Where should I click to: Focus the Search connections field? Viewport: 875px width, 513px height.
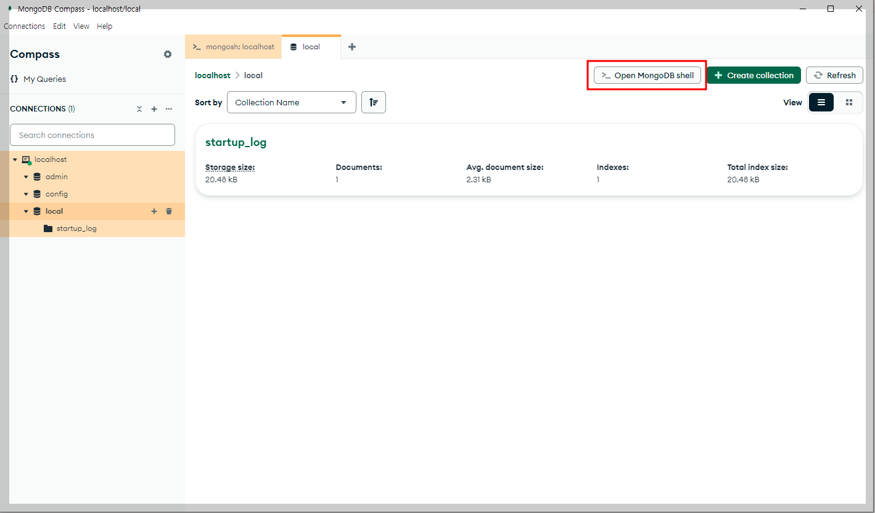92,135
